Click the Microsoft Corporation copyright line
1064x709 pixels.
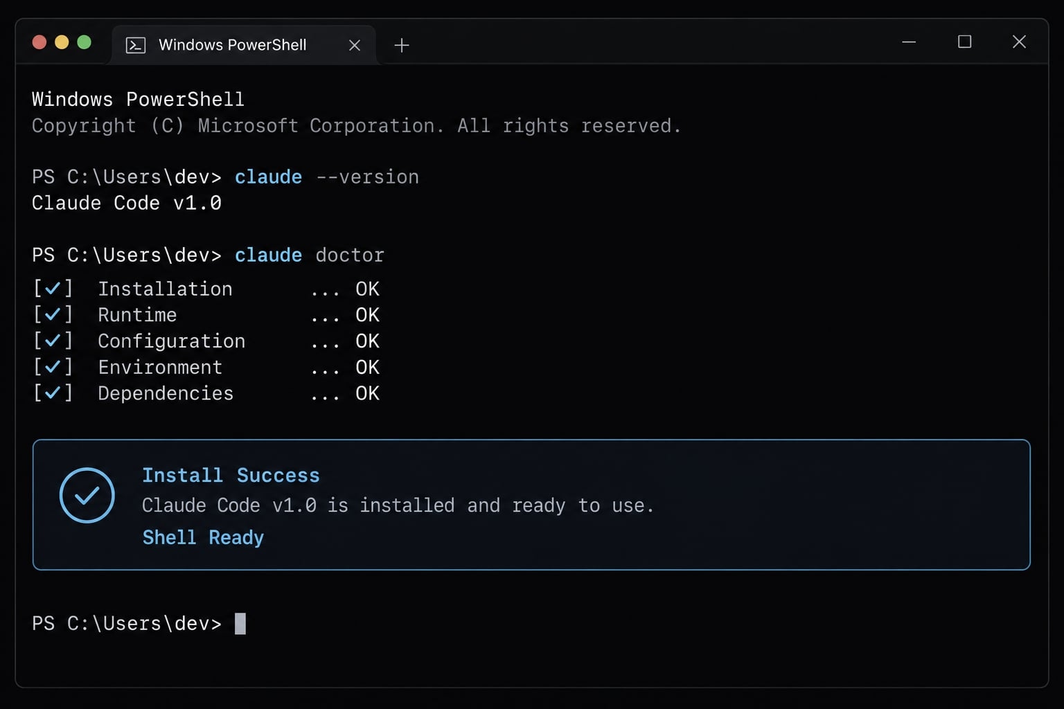[357, 126]
